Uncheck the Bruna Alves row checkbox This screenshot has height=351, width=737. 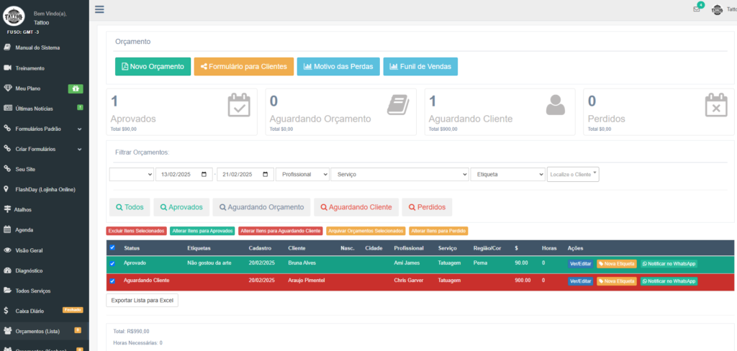pyautogui.click(x=112, y=263)
